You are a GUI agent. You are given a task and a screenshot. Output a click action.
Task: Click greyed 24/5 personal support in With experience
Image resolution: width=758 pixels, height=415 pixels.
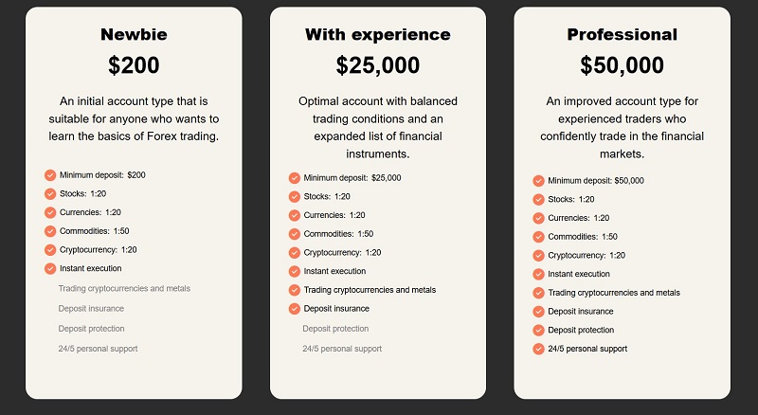(342, 349)
